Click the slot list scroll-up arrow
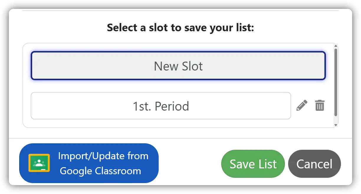This screenshot has width=361, height=194. coord(336,46)
